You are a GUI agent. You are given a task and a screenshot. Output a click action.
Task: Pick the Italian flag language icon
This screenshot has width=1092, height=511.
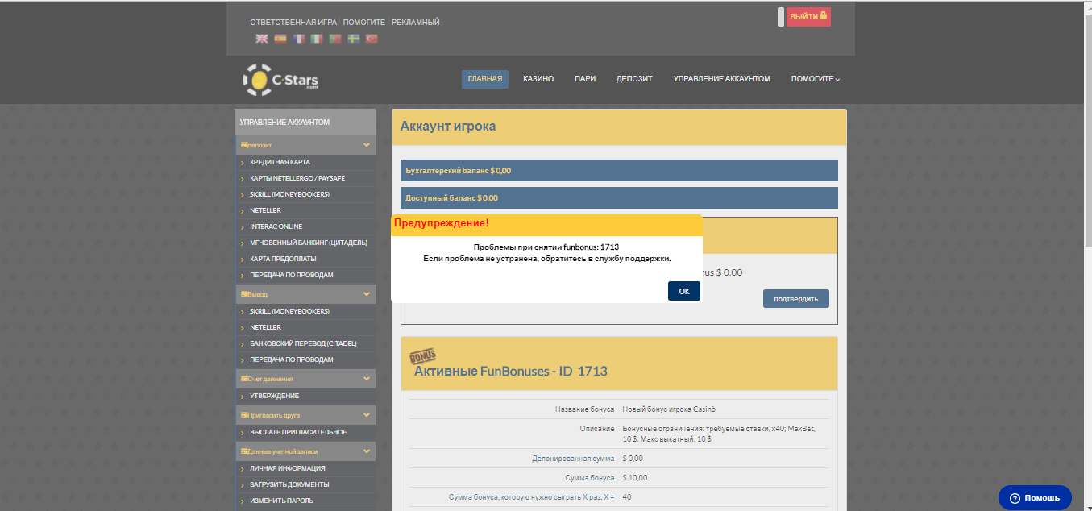click(317, 39)
